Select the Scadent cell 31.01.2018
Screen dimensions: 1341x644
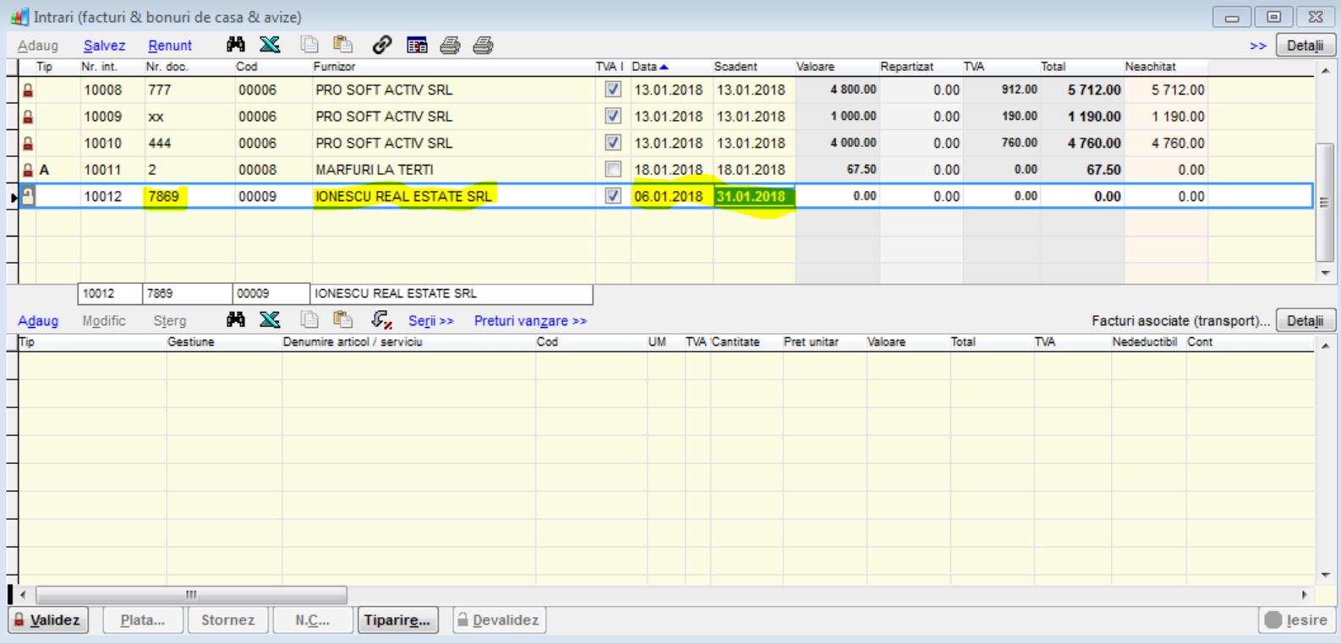point(753,196)
